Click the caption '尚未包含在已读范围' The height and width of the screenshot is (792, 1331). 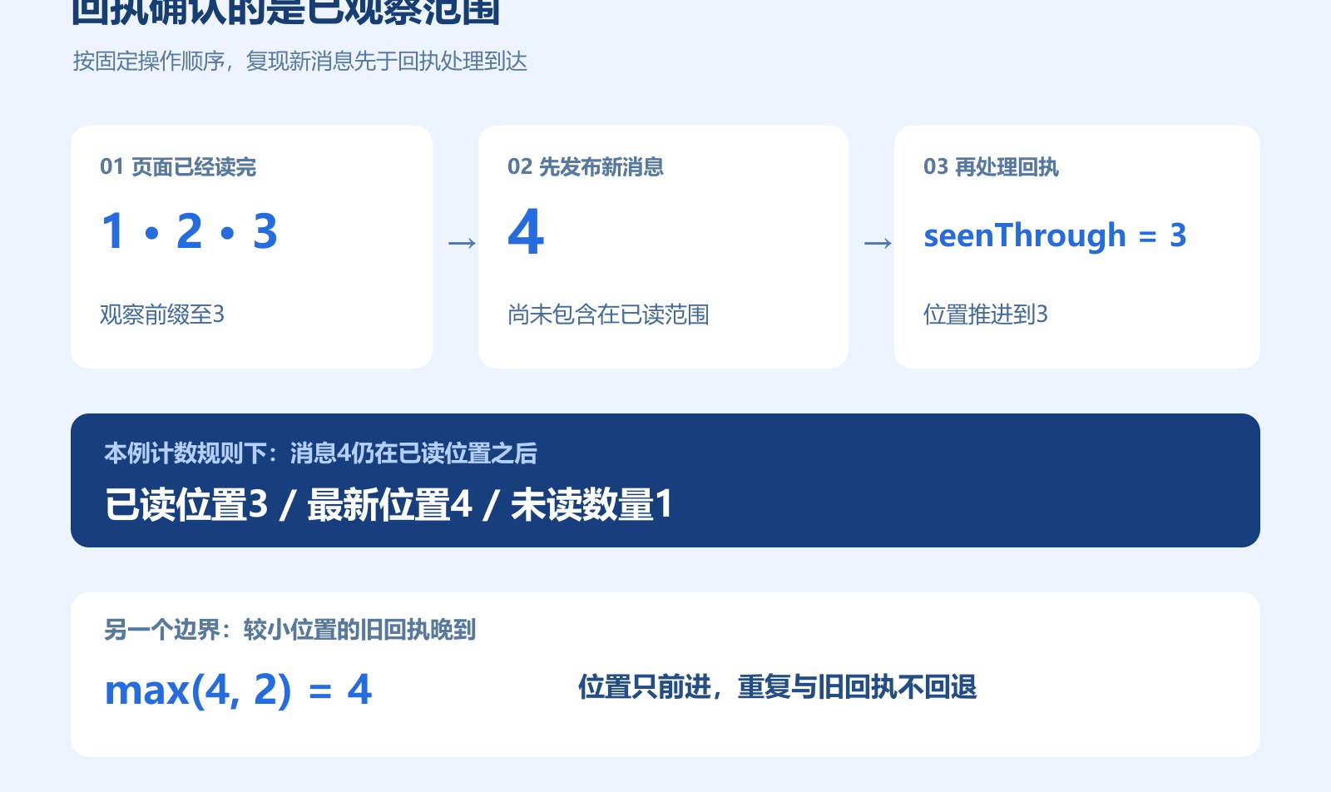pos(608,314)
